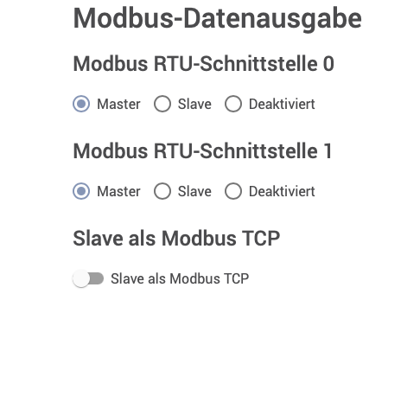Click the Master text label under Schnittstelle 0

[118, 104]
